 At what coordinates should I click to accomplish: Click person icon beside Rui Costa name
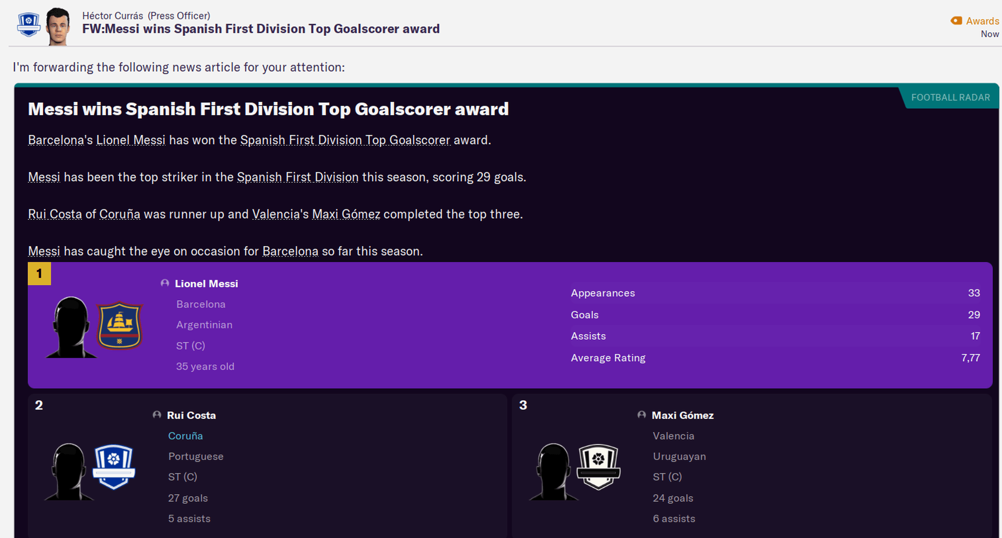[157, 415]
